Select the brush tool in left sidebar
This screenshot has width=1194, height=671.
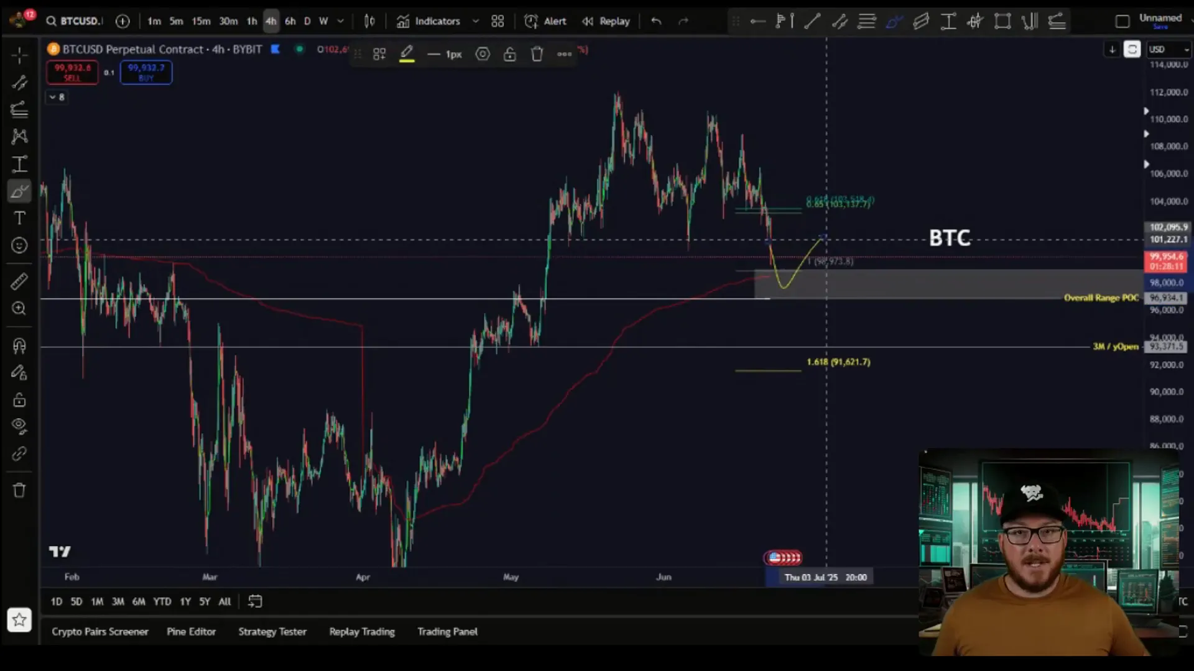pyautogui.click(x=19, y=191)
